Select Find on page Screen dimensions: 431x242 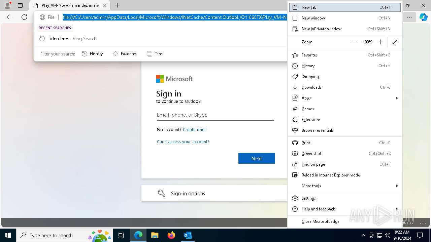coord(345,164)
